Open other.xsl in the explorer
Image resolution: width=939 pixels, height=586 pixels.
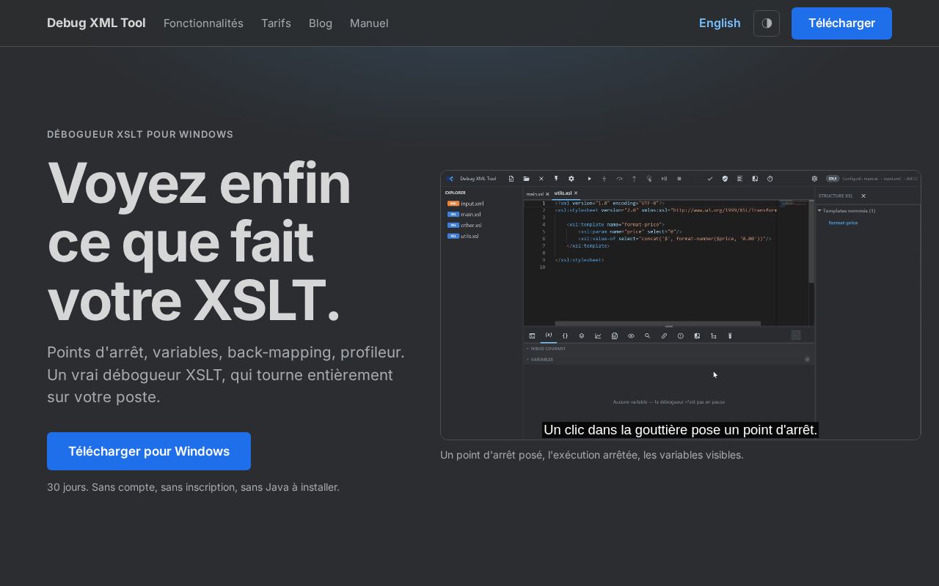coord(464,225)
